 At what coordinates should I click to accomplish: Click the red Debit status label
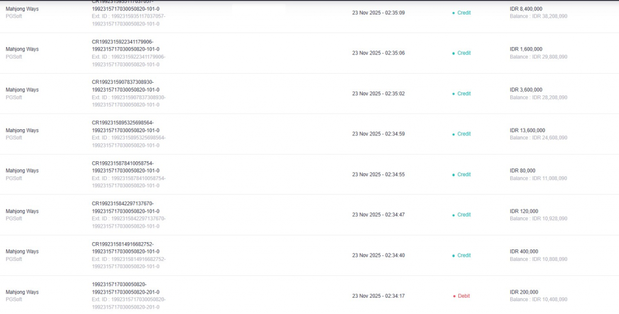(464, 296)
